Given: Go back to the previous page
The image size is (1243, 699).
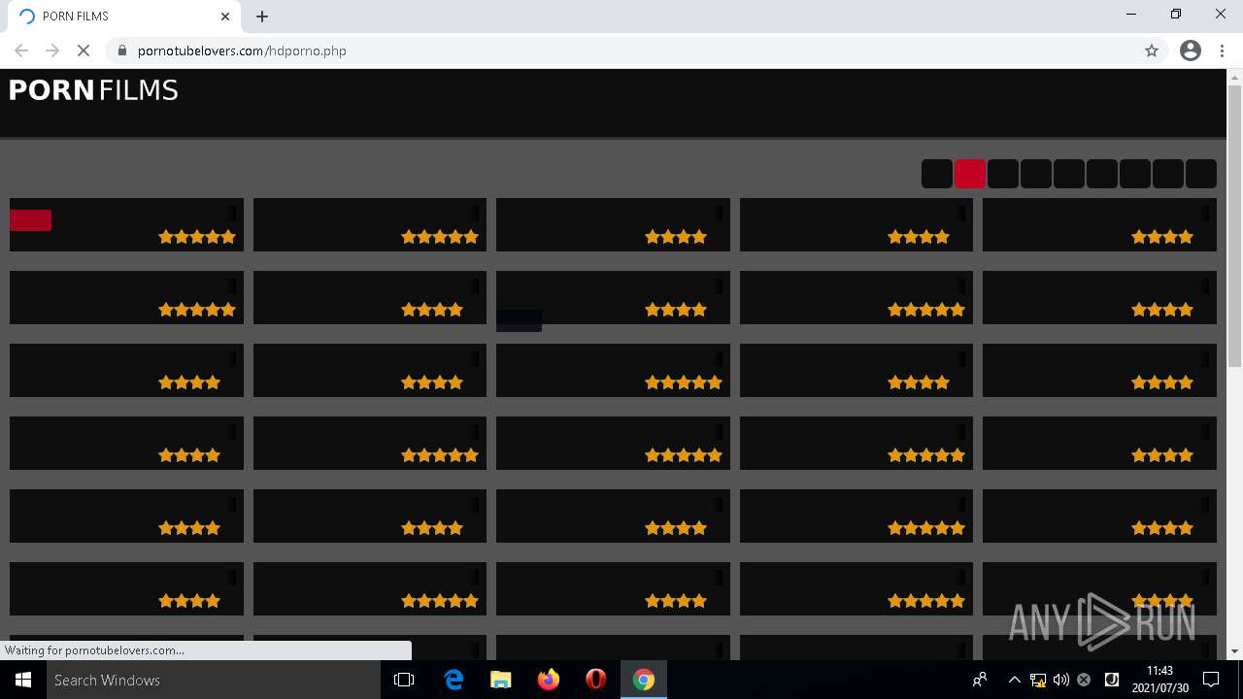Looking at the screenshot, I should pyautogui.click(x=21, y=50).
